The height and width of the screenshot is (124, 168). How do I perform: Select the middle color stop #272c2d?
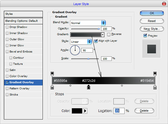coord(88,88)
